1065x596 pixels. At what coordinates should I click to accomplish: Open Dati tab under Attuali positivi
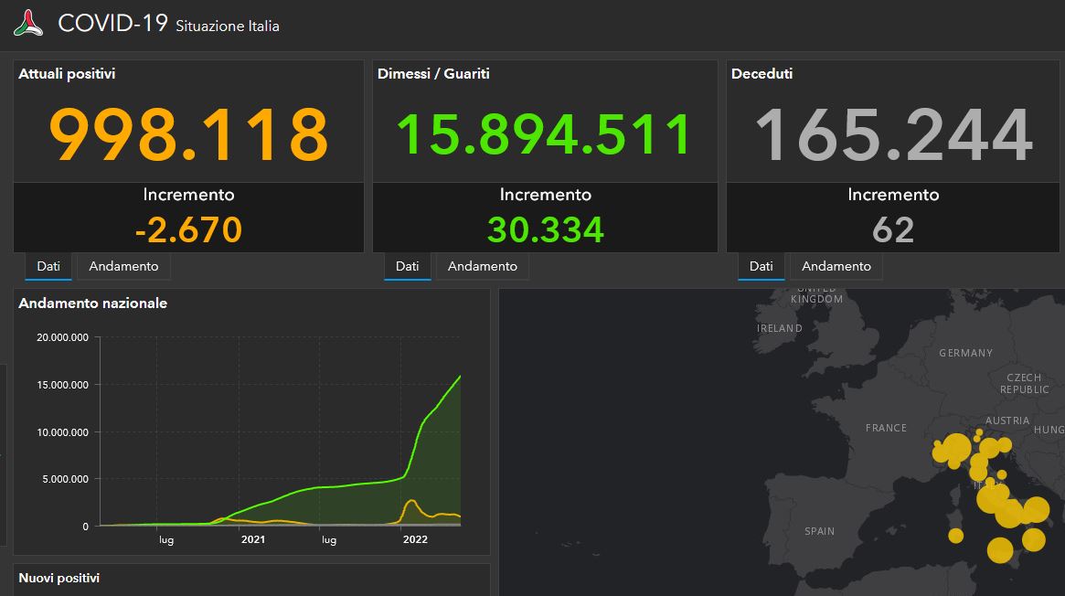point(48,266)
